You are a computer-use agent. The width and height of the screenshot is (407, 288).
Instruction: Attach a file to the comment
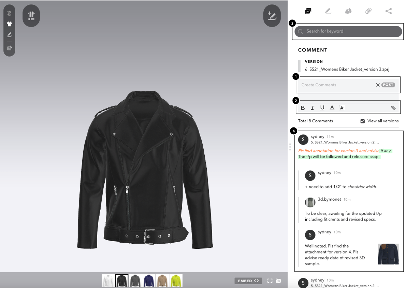click(393, 108)
